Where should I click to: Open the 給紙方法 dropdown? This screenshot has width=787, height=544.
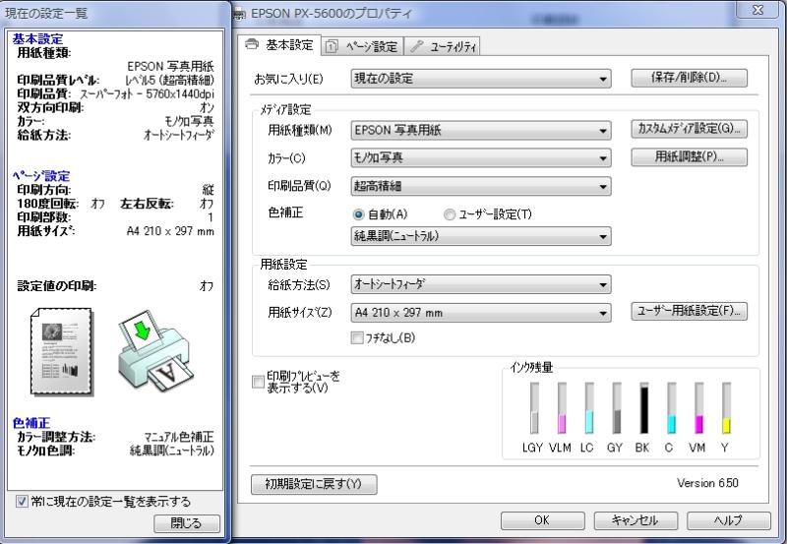[481, 284]
